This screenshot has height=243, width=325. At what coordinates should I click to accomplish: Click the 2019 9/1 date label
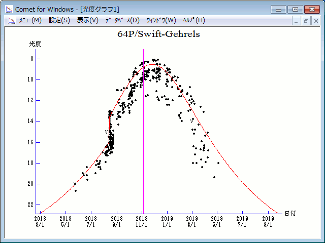[x=268, y=222]
